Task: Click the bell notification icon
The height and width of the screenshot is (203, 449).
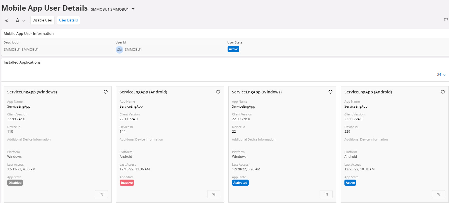Action: pyautogui.click(x=18, y=20)
